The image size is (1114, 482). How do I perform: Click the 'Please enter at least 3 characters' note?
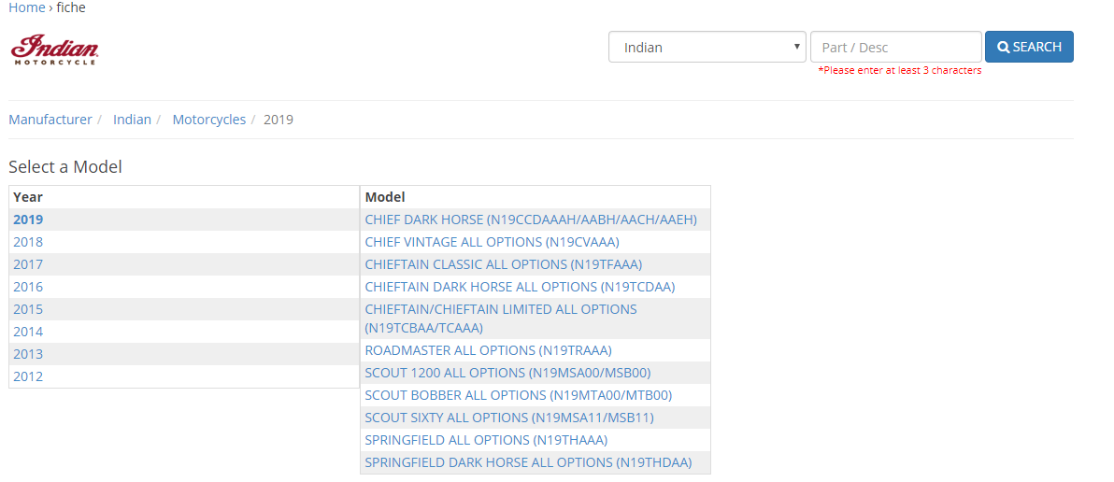pos(899,70)
